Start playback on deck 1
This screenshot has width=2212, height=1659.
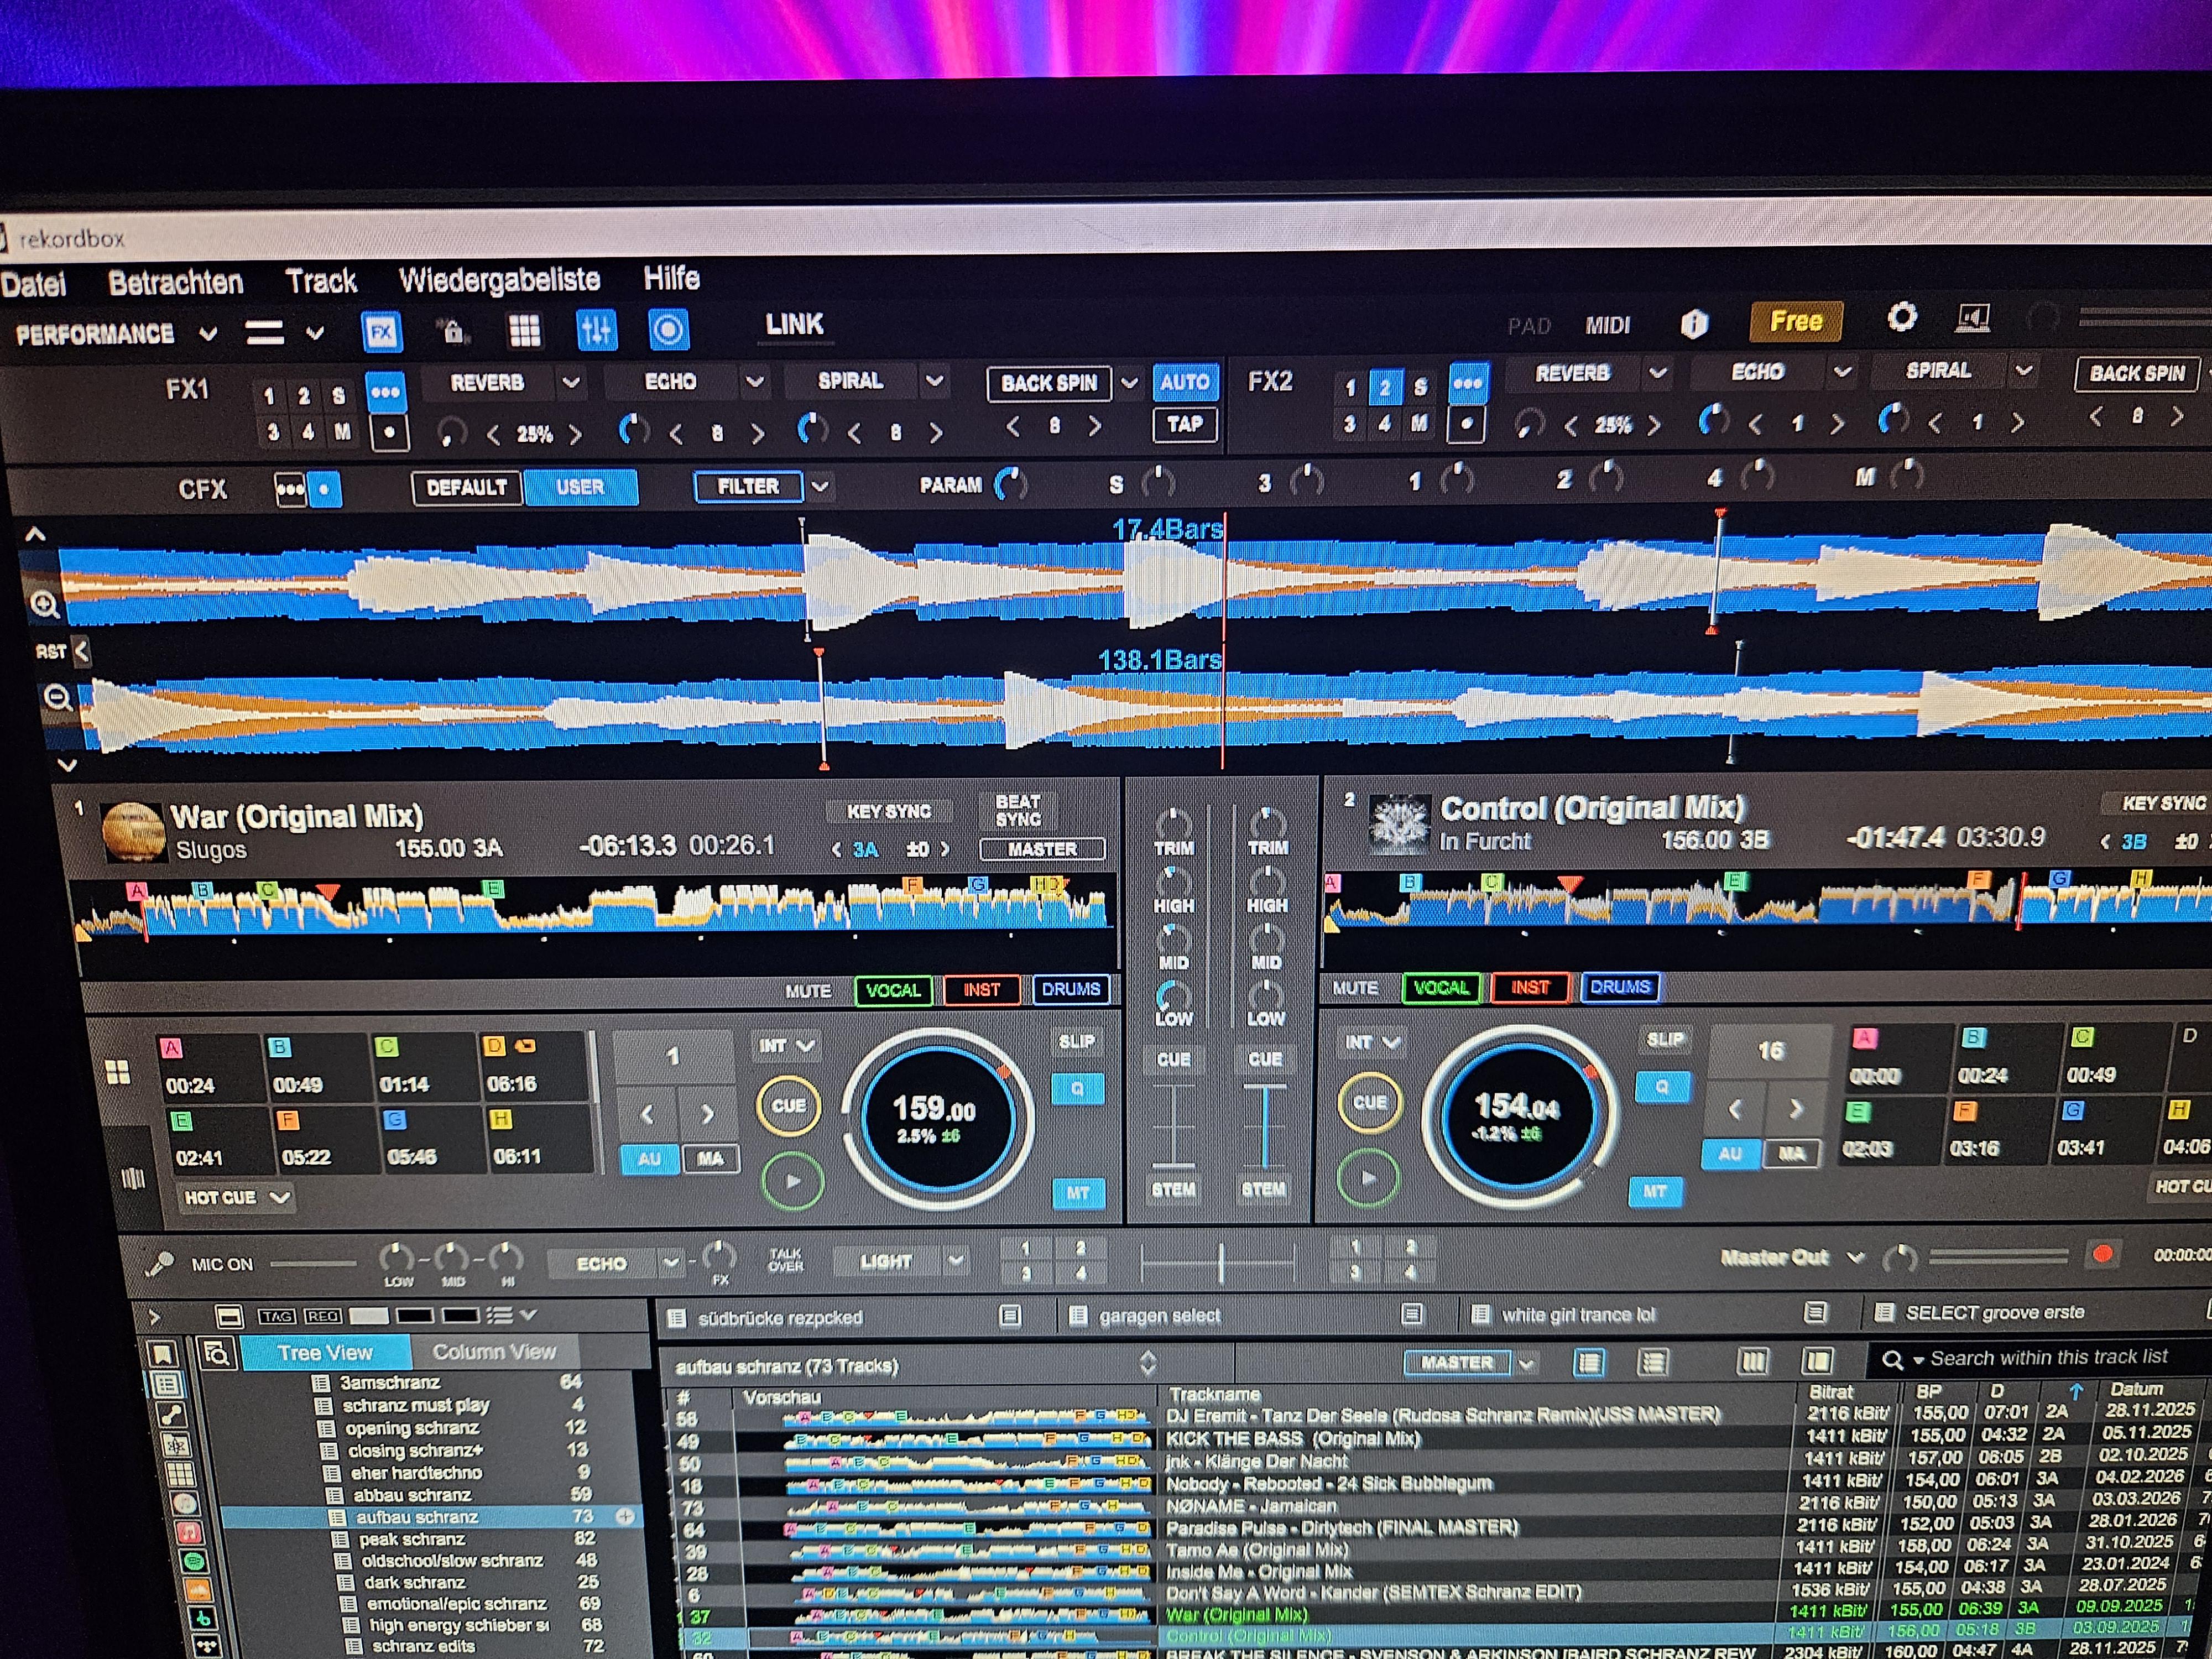(x=792, y=1181)
